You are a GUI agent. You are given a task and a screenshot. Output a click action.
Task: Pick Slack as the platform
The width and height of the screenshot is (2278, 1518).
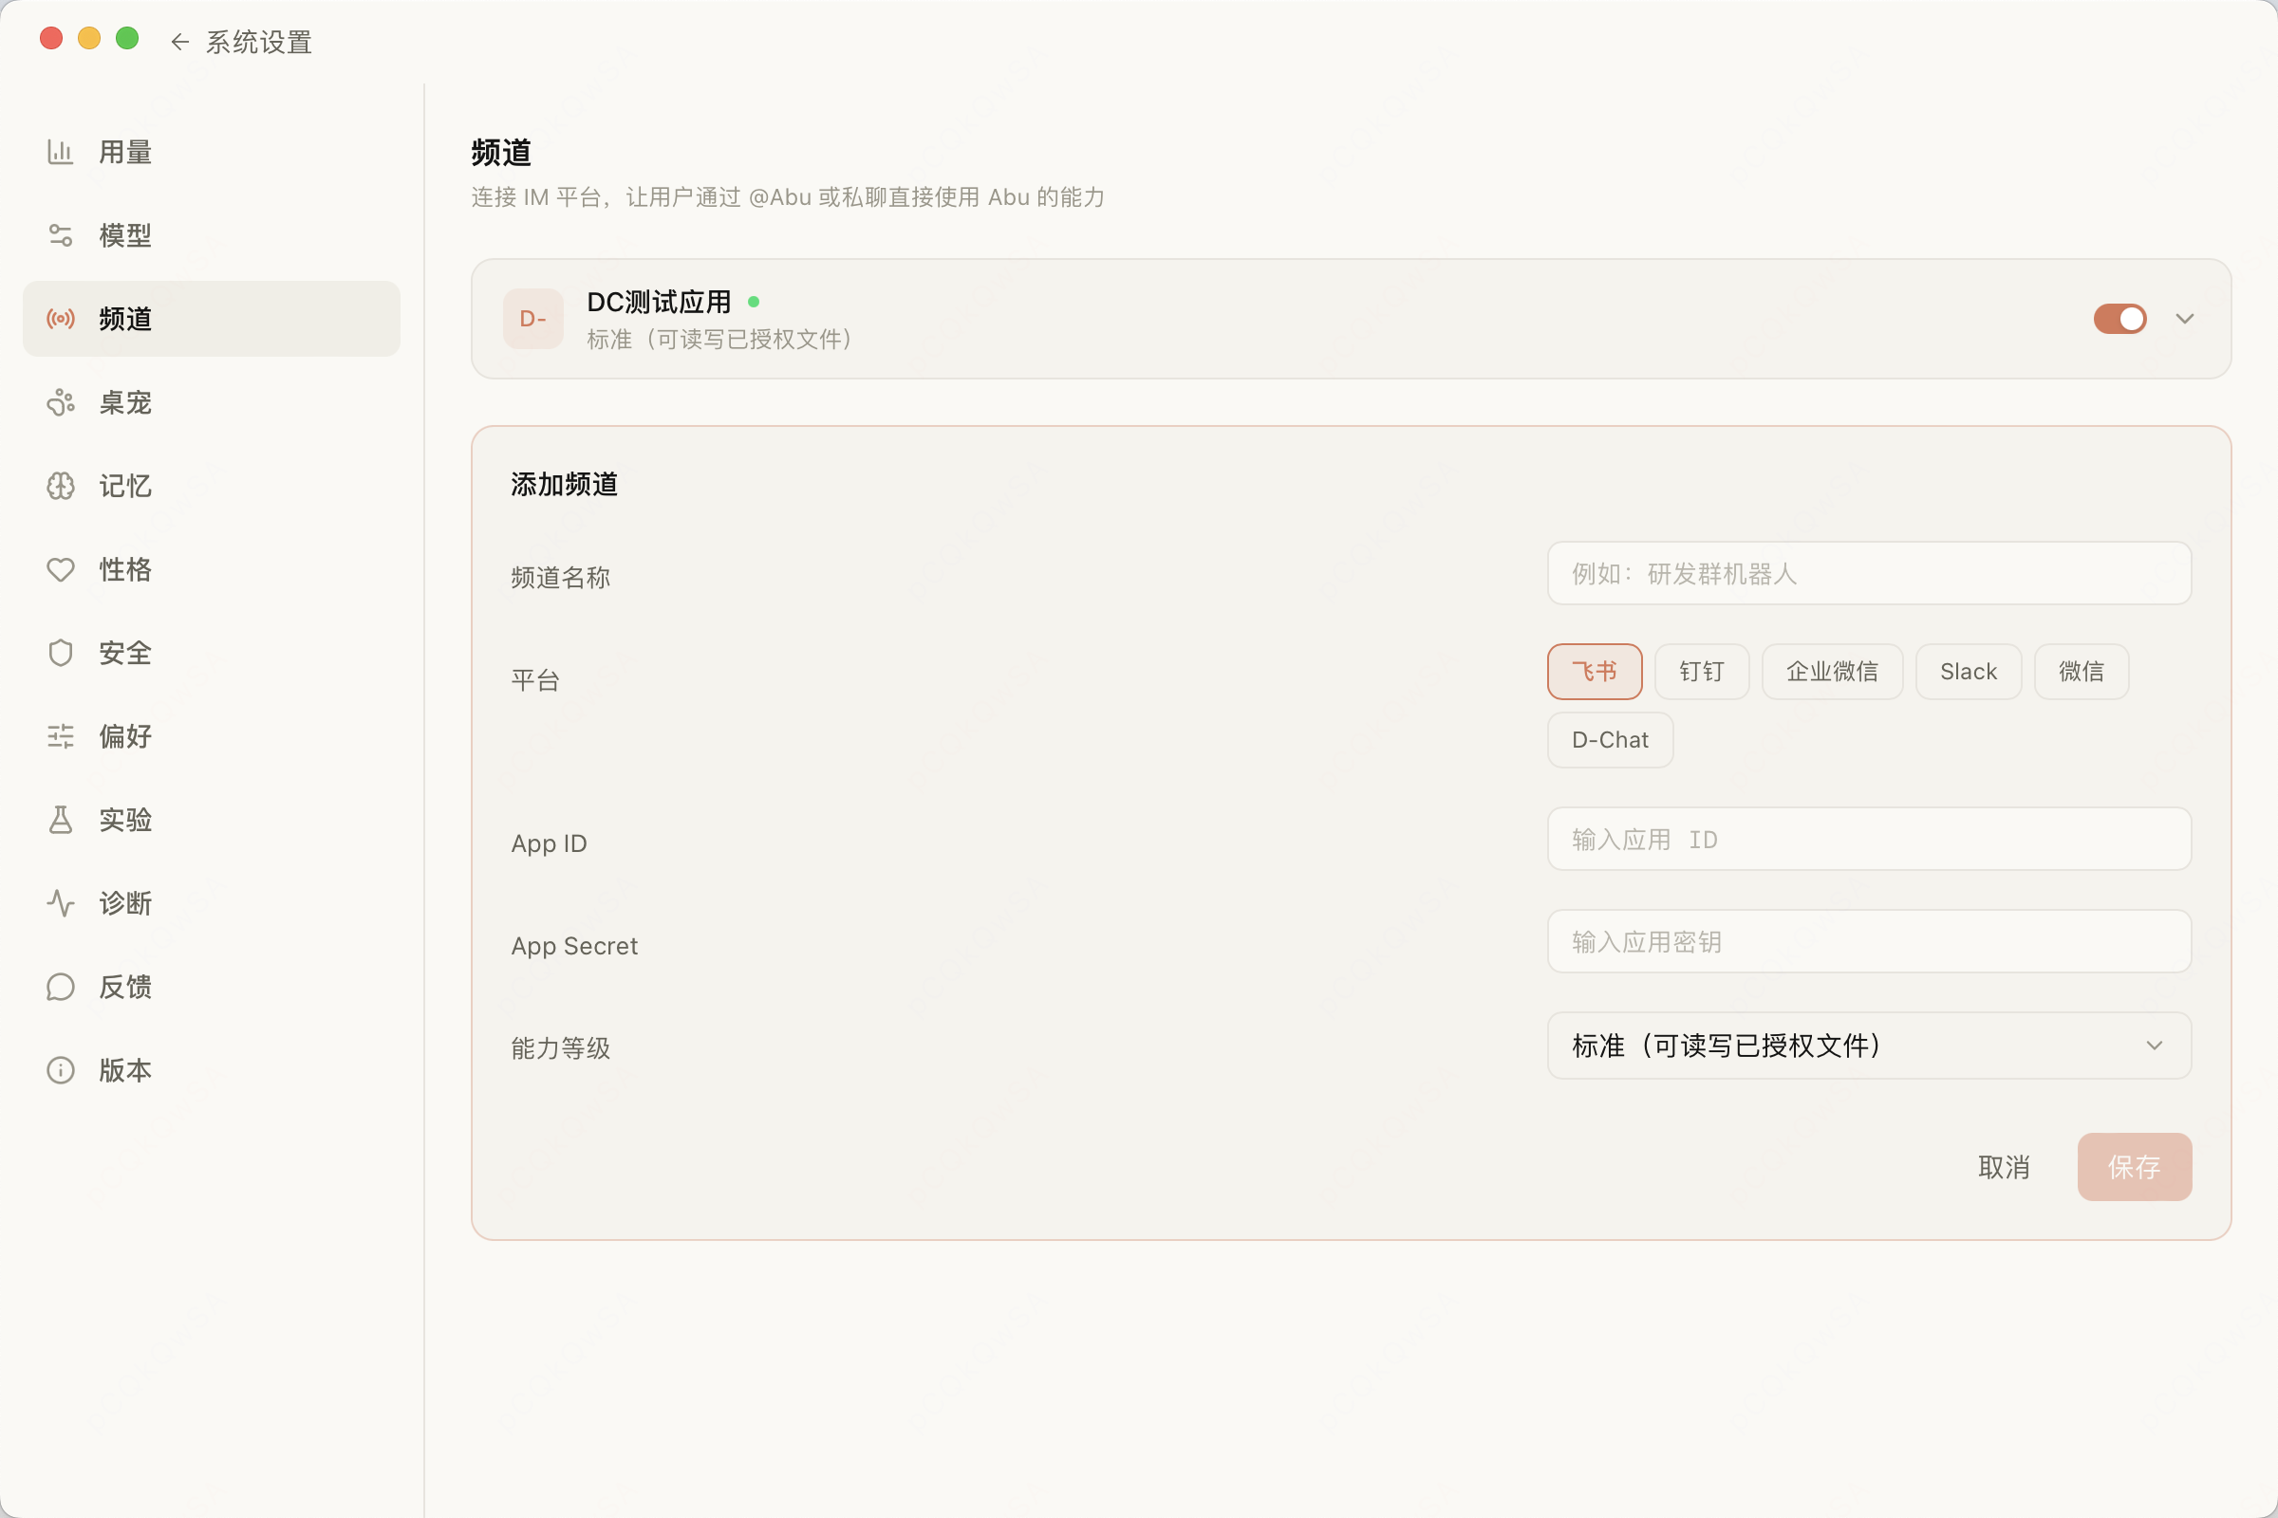click(1968, 671)
